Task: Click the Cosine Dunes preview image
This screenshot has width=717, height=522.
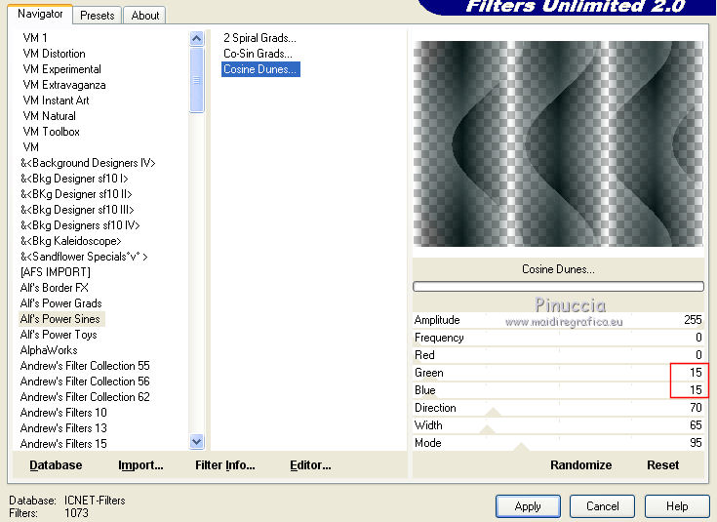Action: point(558,143)
